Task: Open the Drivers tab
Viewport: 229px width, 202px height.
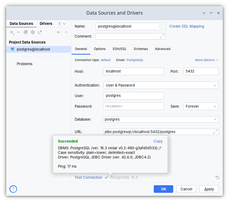Action: coord(46,24)
